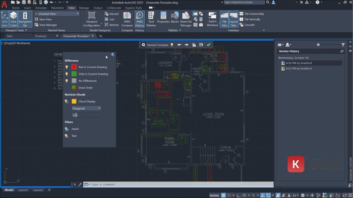Open the Properties palette

tap(163, 18)
